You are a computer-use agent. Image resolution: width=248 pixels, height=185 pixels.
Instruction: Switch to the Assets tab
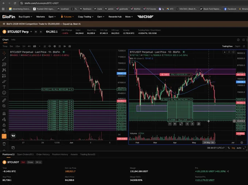[x=74, y=154]
